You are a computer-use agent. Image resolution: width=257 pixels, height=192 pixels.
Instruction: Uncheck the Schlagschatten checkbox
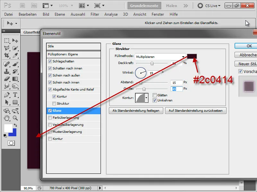(50, 61)
